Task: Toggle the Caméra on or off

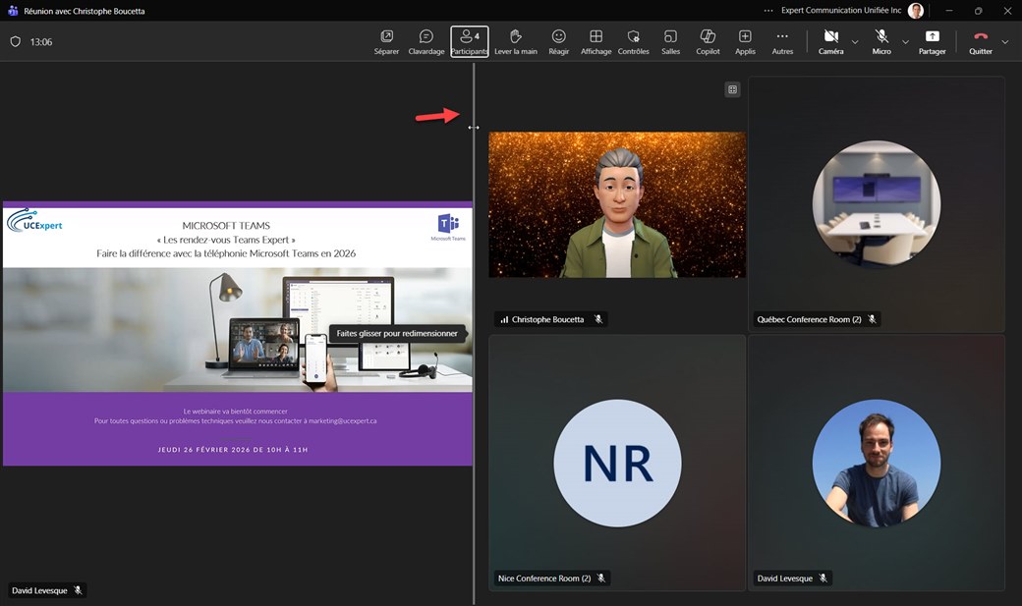Action: click(830, 41)
